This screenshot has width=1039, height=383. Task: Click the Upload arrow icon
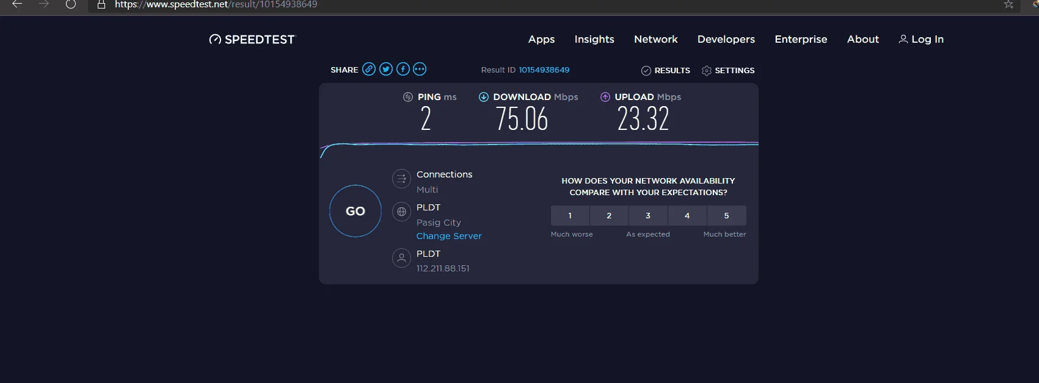pos(605,97)
